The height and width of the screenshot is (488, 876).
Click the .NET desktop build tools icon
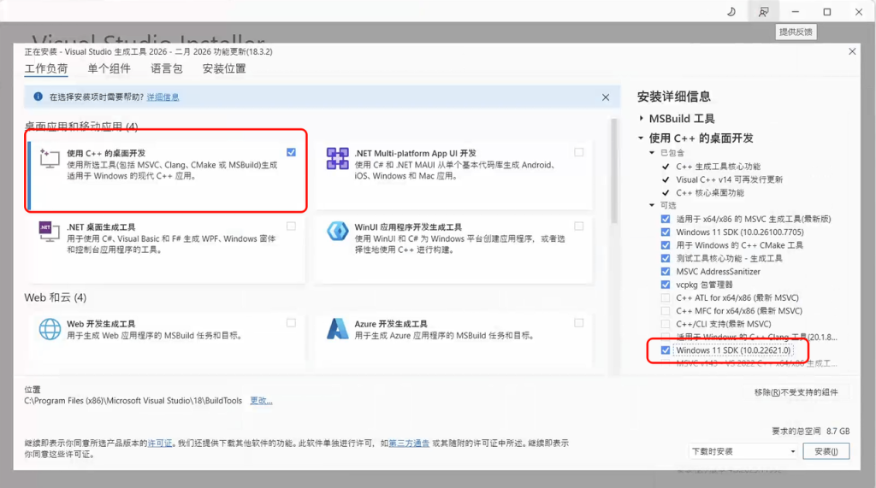click(49, 232)
